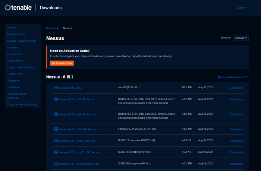Open Compliance & Audit Files sidebar item
Viewport: 261px width, 171px height.
coord(22,104)
